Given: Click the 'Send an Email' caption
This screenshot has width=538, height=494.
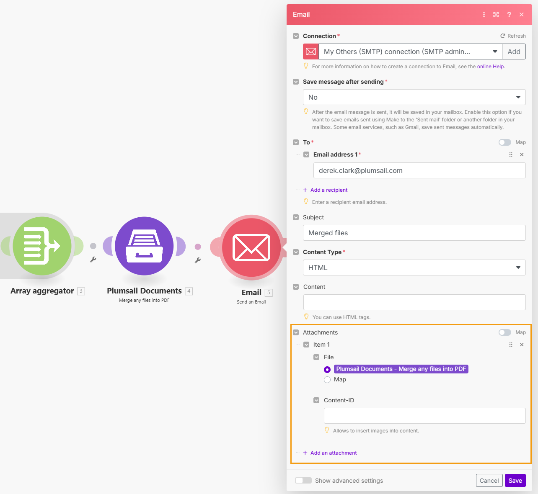Looking at the screenshot, I should click(251, 302).
